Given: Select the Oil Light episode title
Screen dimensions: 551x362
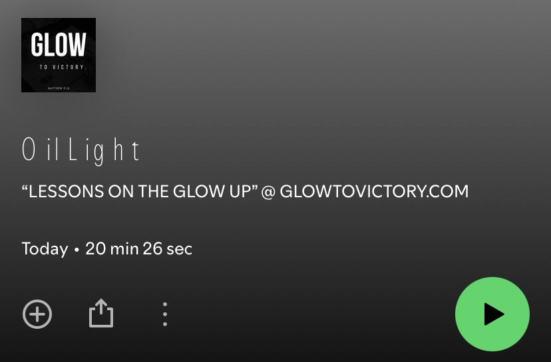Looking at the screenshot, I should point(81,151).
